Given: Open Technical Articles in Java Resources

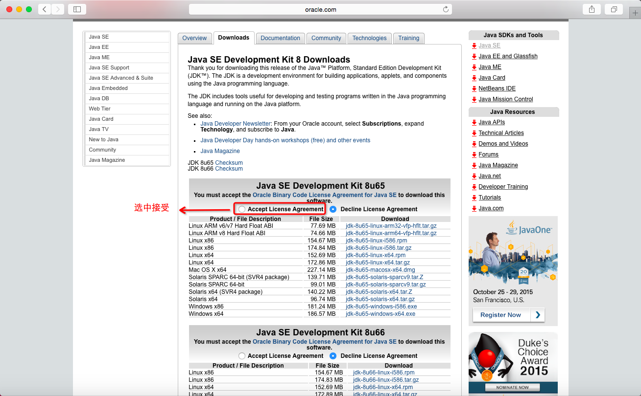Looking at the screenshot, I should 501,133.
